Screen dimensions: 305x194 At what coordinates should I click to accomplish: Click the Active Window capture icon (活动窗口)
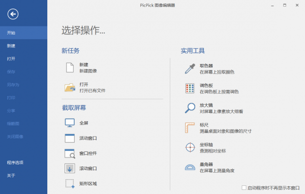(x=70, y=138)
